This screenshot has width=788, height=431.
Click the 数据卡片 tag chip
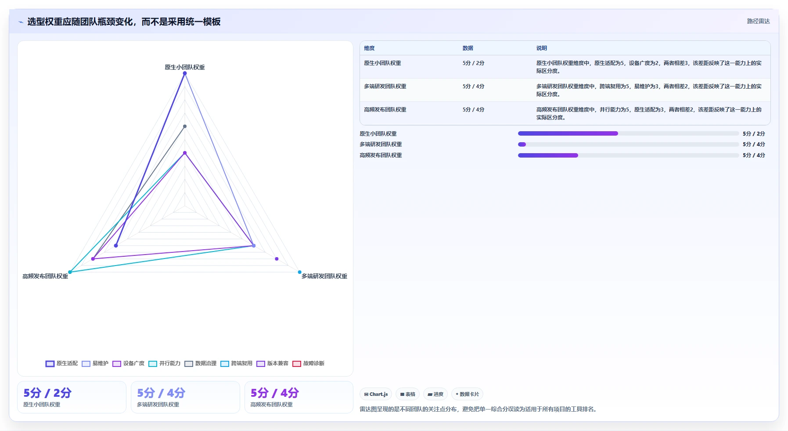(x=467, y=394)
